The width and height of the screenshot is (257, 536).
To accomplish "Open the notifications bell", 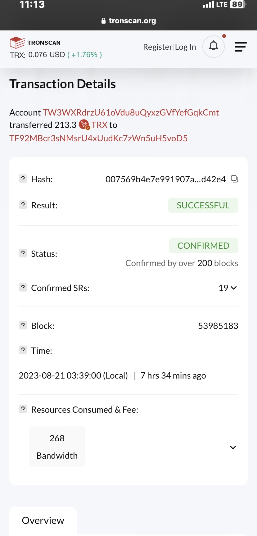I will 214,46.
